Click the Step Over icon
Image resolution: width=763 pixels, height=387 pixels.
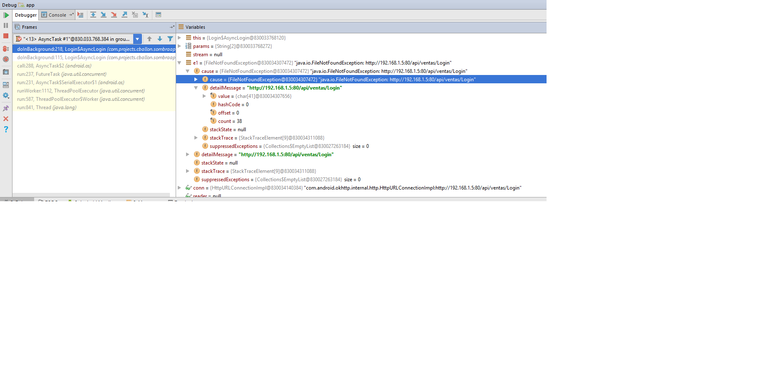click(93, 15)
